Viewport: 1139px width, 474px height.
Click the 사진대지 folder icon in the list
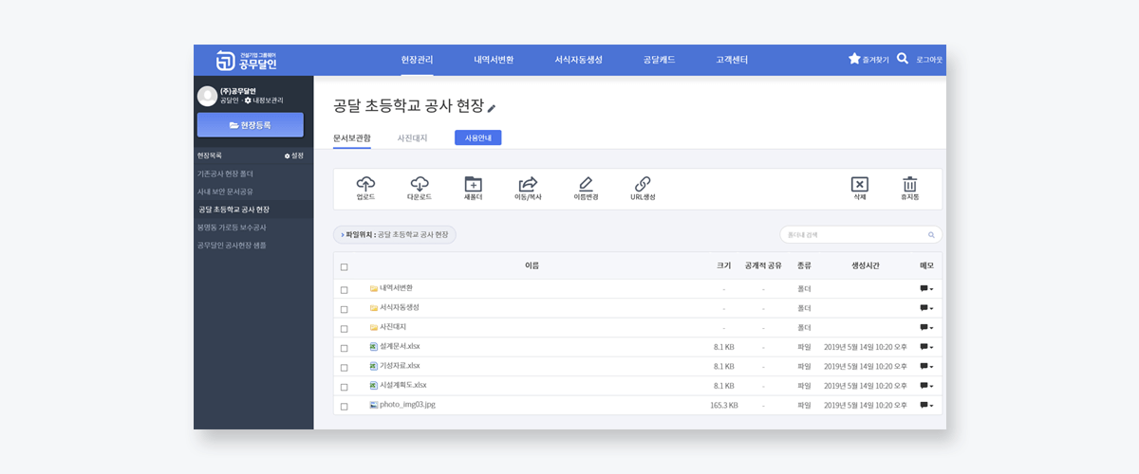(374, 327)
